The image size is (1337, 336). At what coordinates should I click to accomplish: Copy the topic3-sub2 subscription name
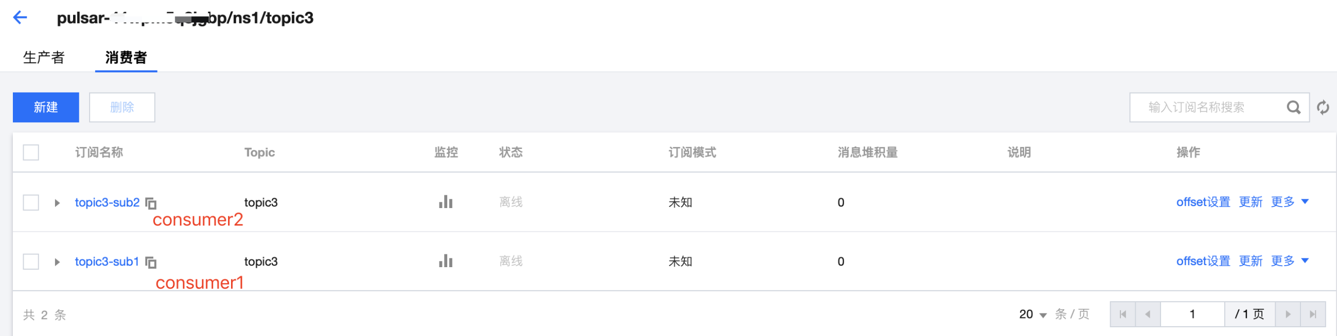[x=151, y=203]
